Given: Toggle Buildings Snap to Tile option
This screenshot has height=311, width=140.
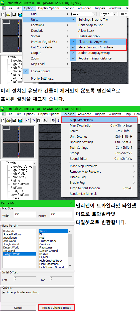Looking at the screenshot, I should click(x=98, y=20).
